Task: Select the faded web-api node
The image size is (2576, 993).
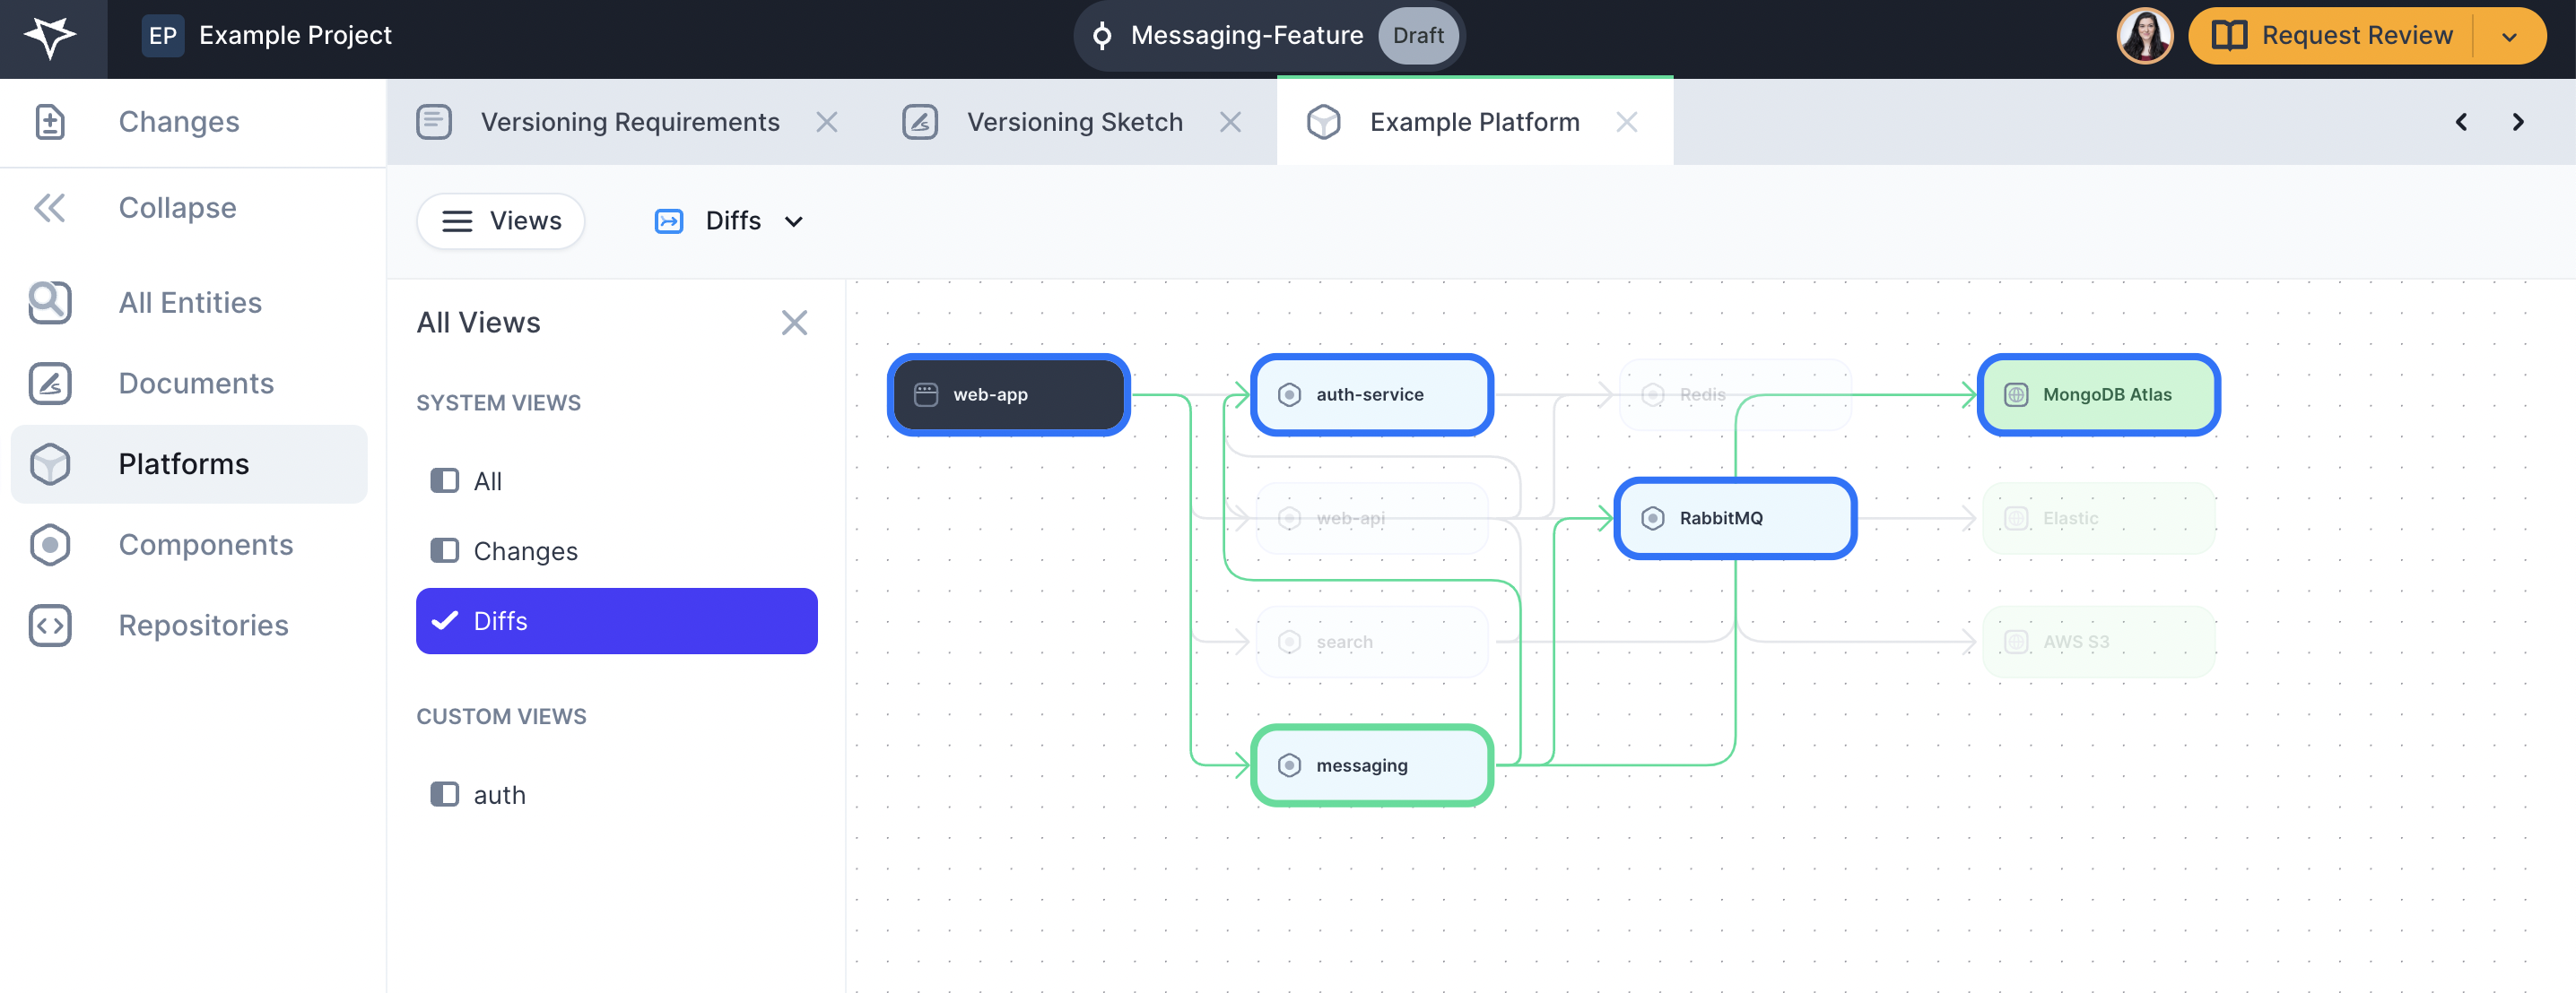Action: pyautogui.click(x=1372, y=519)
